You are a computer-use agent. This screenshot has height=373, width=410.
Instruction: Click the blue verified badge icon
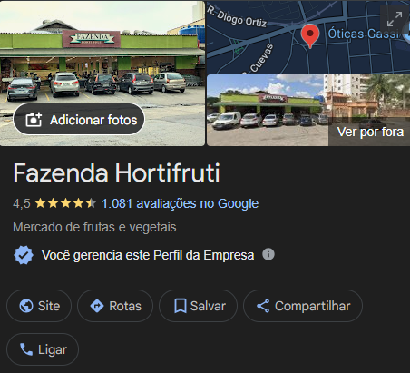24,255
